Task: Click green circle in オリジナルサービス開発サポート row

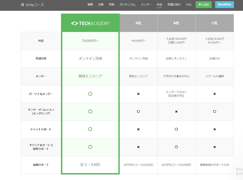Action: tap(90, 147)
